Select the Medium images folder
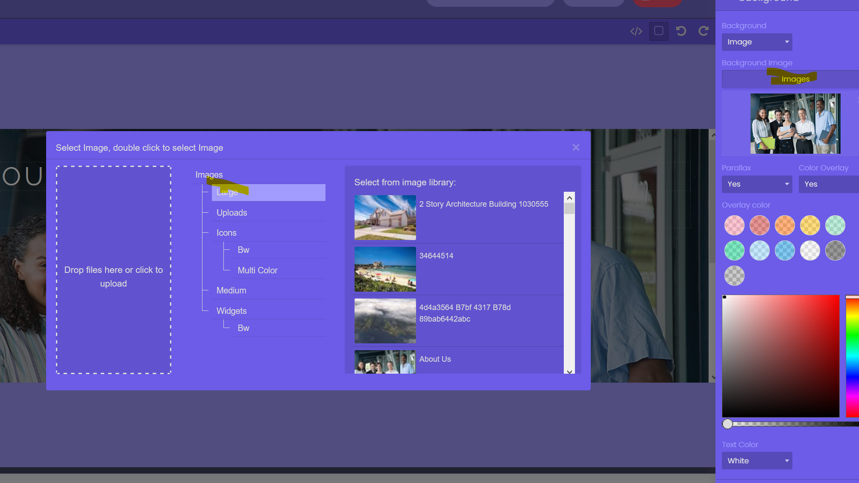 pyautogui.click(x=231, y=290)
